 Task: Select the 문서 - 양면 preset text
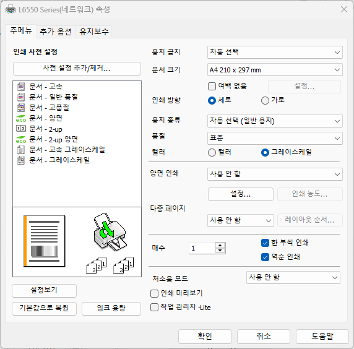46,118
